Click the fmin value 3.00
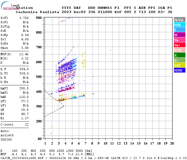The image size is (187, 160). click(25, 48)
